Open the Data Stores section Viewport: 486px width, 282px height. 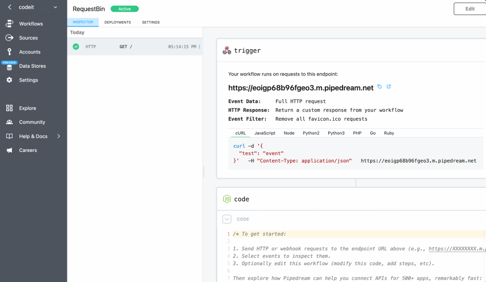pyautogui.click(x=32, y=66)
